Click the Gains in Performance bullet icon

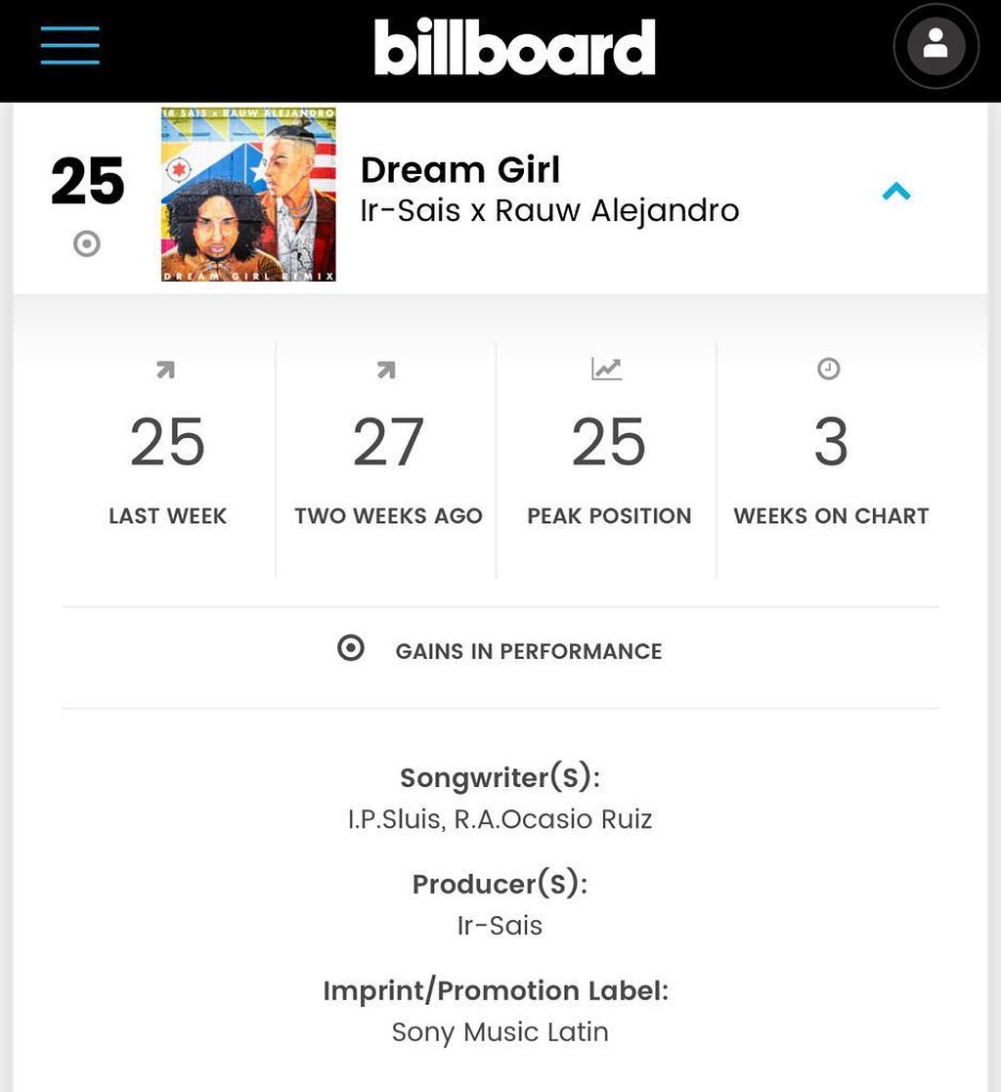pos(350,648)
